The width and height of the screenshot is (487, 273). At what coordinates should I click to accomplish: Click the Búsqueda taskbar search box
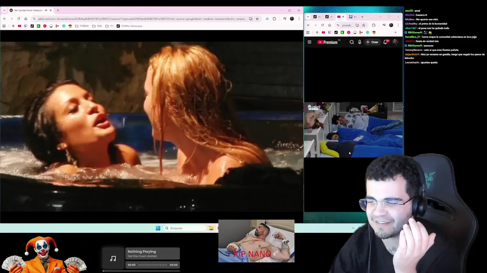click(185, 228)
